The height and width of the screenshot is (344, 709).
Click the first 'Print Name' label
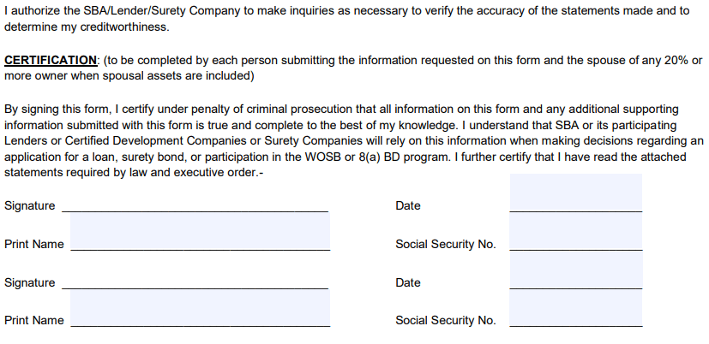(34, 244)
